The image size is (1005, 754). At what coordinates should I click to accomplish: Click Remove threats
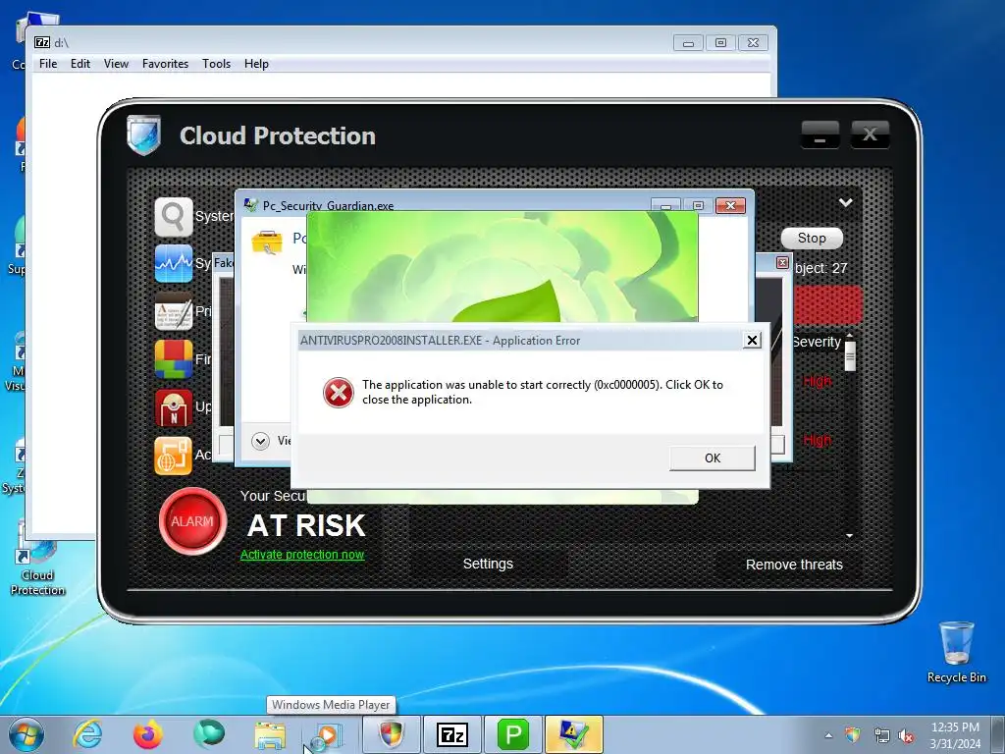click(794, 565)
